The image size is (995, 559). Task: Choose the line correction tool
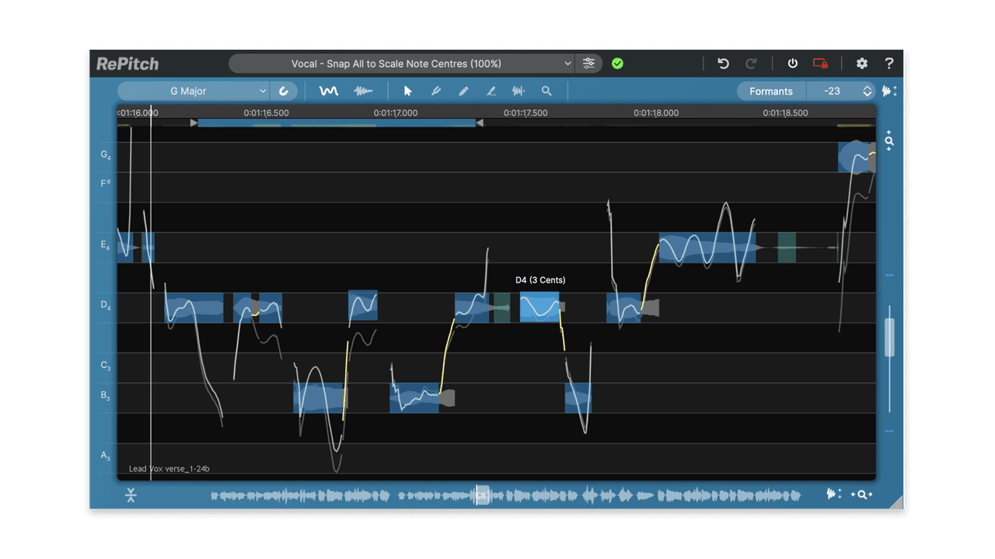point(491,91)
